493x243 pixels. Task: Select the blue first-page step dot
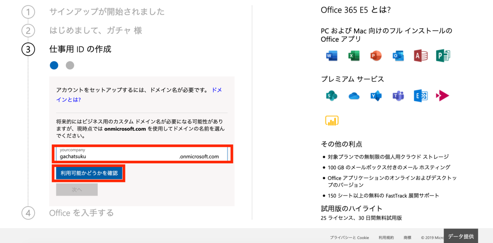(54, 65)
